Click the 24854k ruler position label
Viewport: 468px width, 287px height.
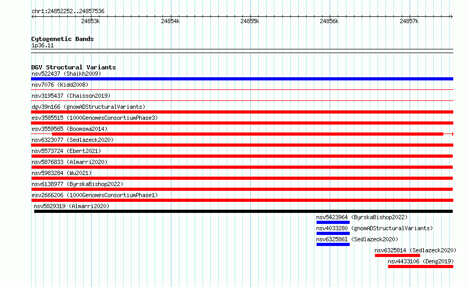click(170, 21)
